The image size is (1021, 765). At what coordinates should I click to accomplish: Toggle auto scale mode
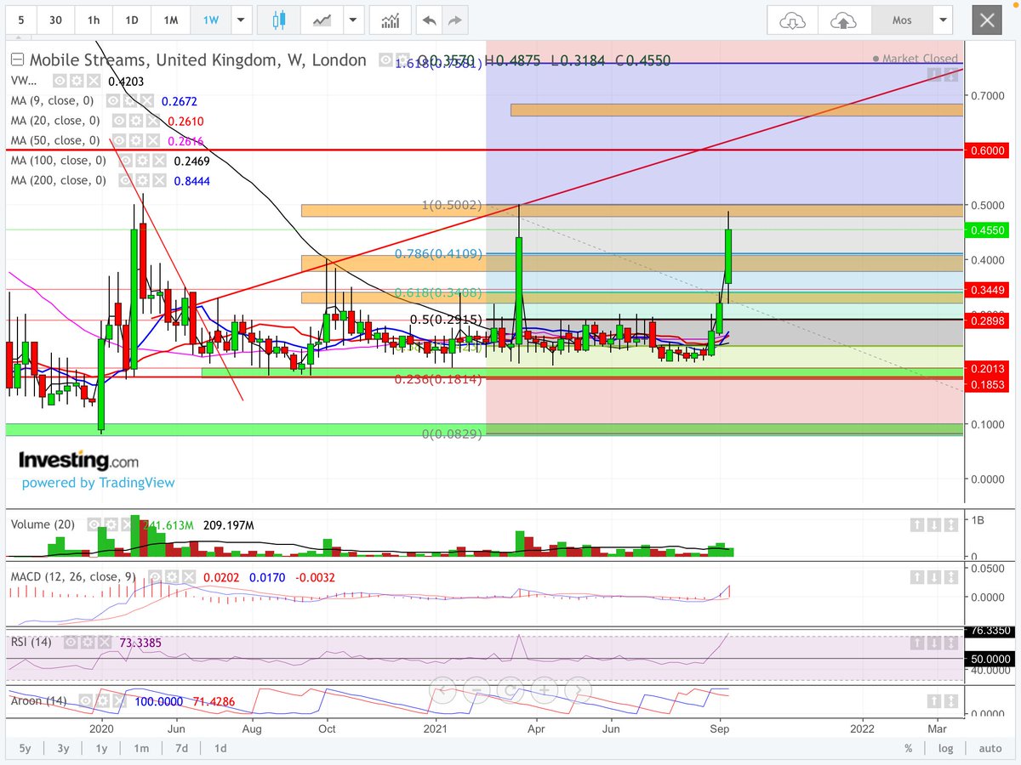(x=990, y=748)
